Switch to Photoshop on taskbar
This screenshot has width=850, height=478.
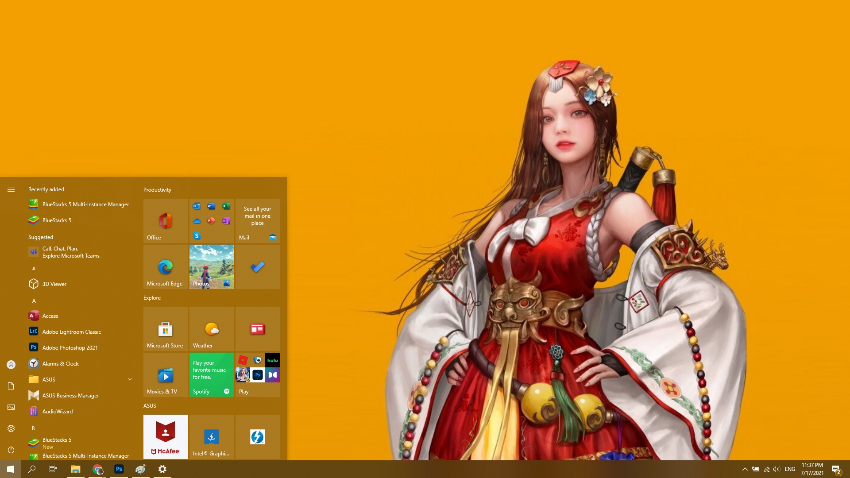(x=119, y=469)
